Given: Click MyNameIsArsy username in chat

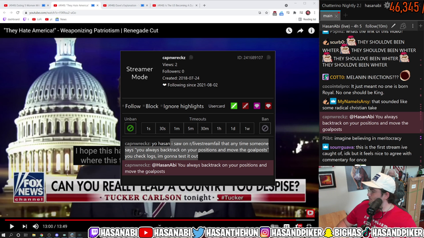Looking at the screenshot, I should [354, 102].
